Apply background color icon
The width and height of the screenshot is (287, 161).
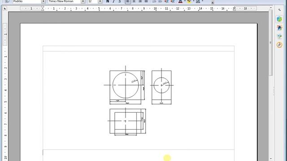pyautogui.click(x=198, y=1)
